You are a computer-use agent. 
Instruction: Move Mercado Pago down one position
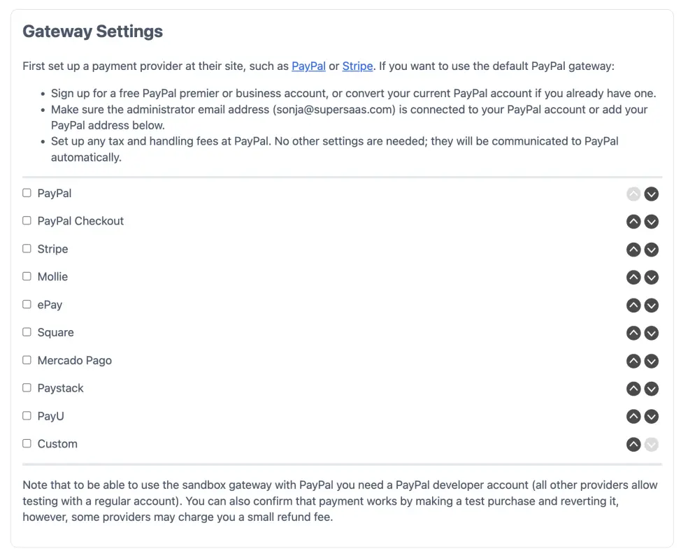(651, 361)
